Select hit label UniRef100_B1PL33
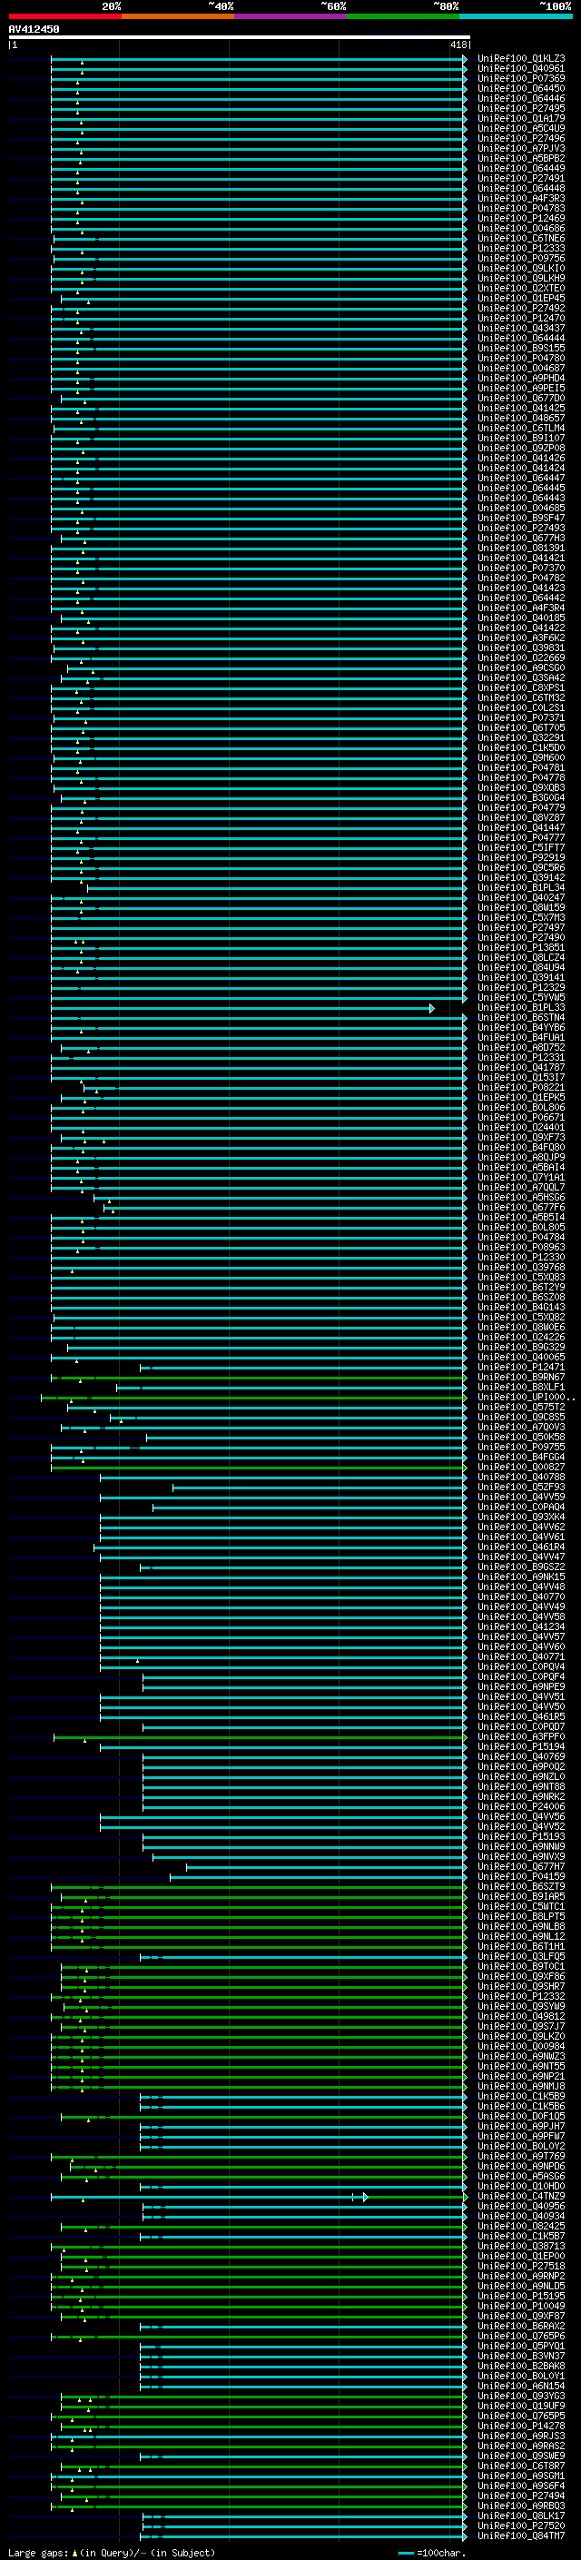 (x=521, y=1008)
